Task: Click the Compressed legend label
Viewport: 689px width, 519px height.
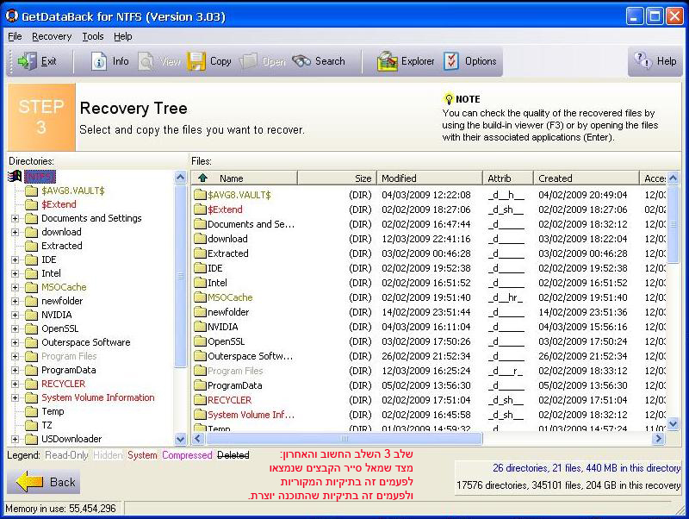Action: point(187,455)
